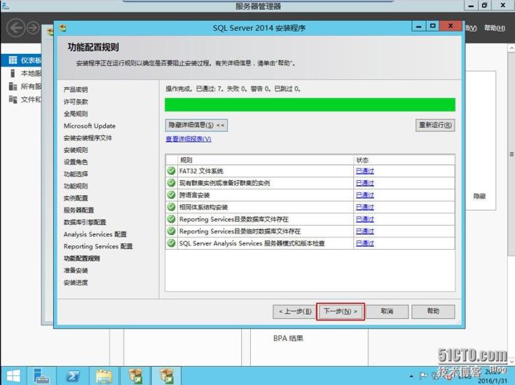Click green check icon beside FAT32 文件系统
Screen dimensions: 515x385
coord(172,170)
